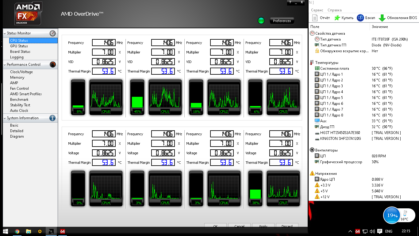
Task: Open Google Chrome from the taskbar
Action: pyautogui.click(x=17, y=231)
